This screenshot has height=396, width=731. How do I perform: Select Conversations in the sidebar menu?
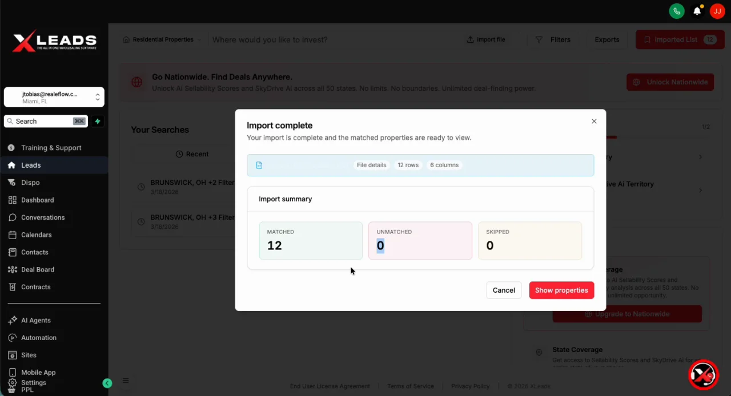point(42,217)
